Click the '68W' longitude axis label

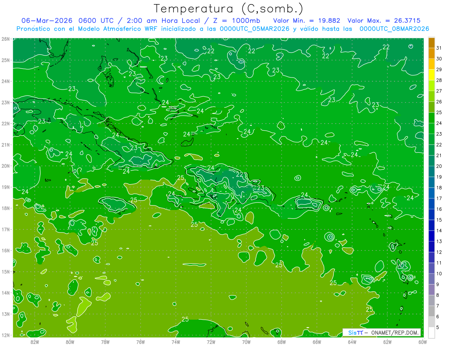pos(281,342)
